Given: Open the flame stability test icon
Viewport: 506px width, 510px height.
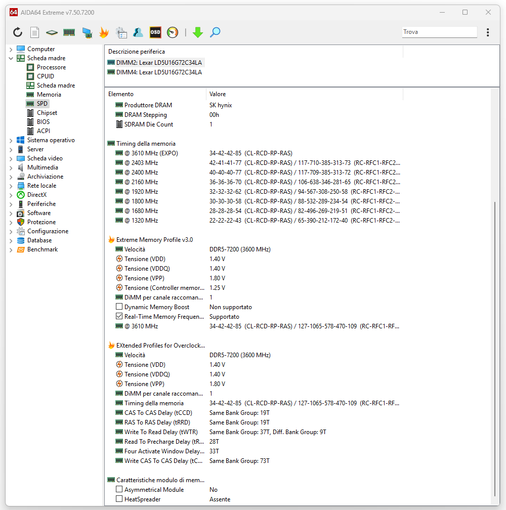Looking at the screenshot, I should click(104, 32).
